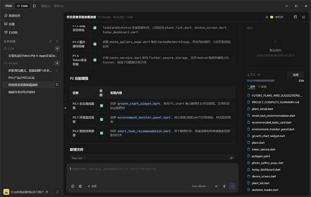The image size is (311, 197).
Task: Open the Auto Mode dropdown
Action: coord(201,186)
